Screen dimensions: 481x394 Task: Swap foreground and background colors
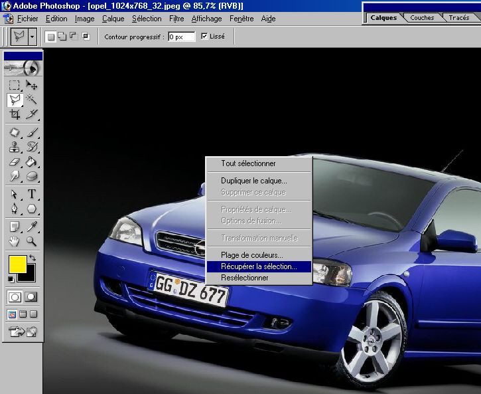tap(33, 258)
